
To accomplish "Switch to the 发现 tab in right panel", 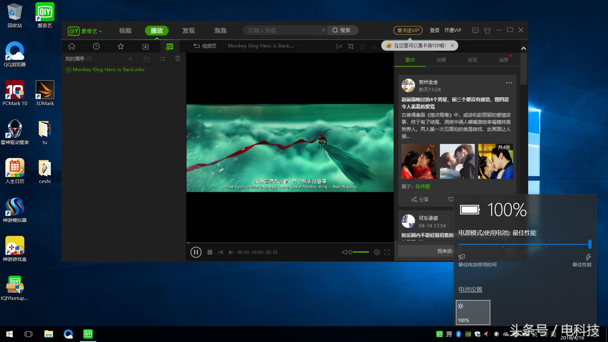I will coord(472,60).
